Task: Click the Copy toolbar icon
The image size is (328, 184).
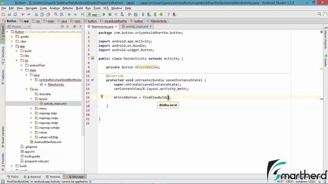Action: pos(42,14)
